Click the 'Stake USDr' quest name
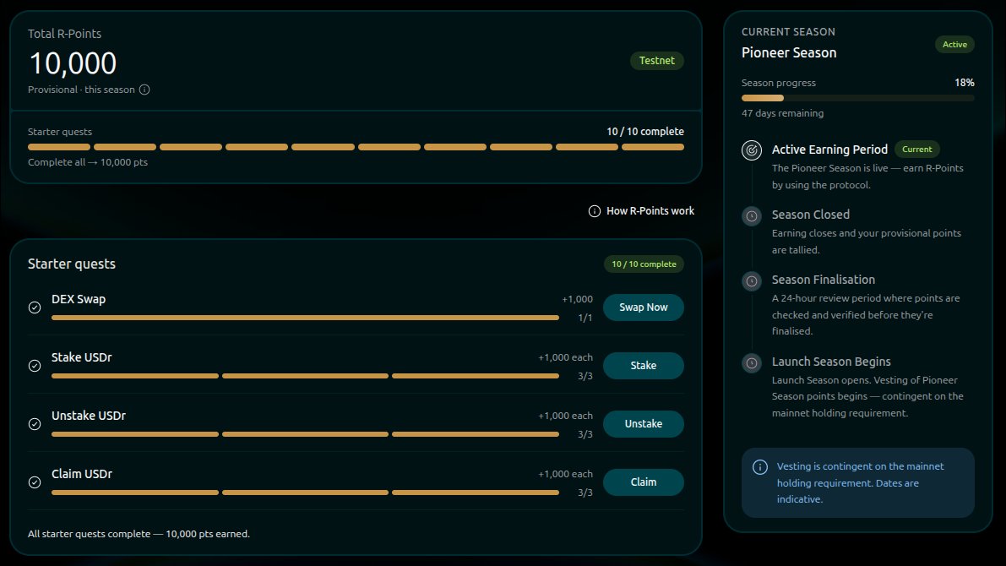1006x566 pixels. [x=81, y=357]
